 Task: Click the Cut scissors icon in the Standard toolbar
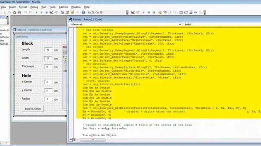(x=4, y=13)
